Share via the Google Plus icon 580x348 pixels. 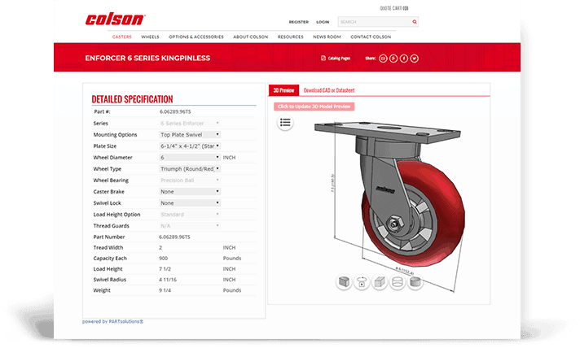click(393, 59)
